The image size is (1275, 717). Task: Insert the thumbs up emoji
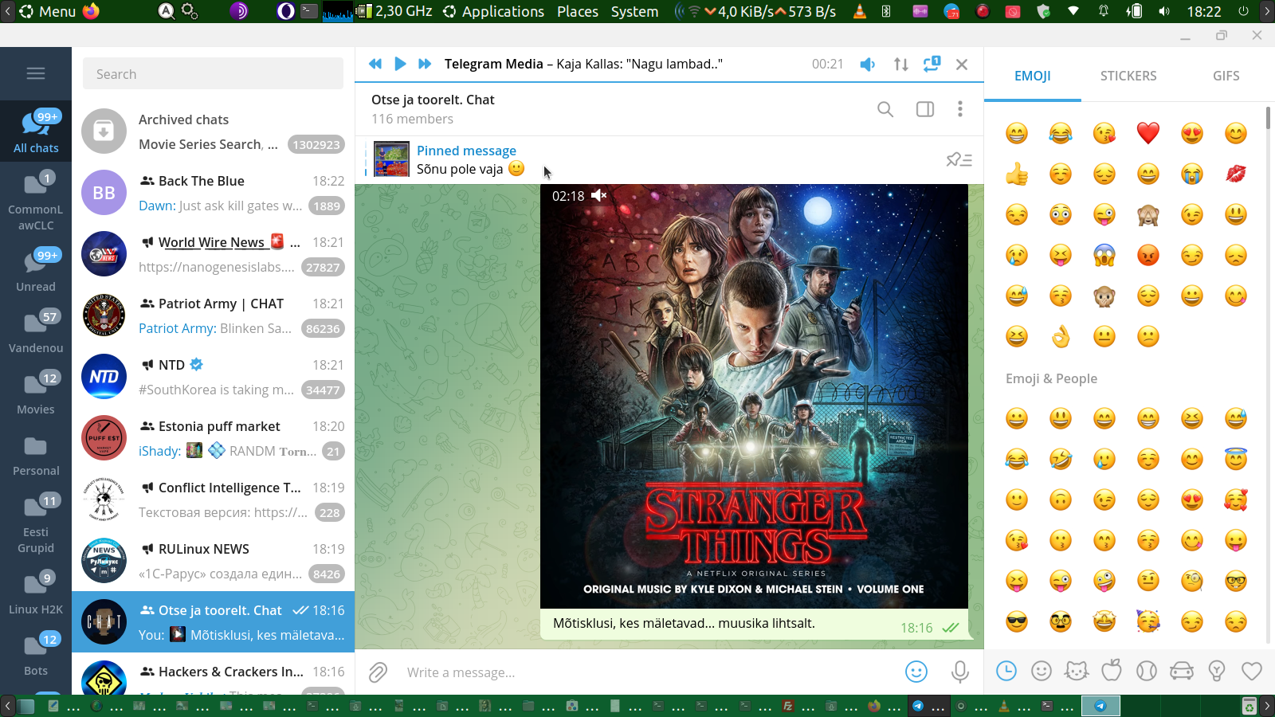tap(1017, 174)
